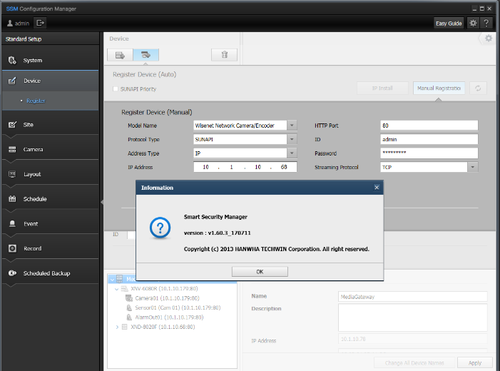This screenshot has height=371, width=500.
Task: Click the help question mark icon
Action: coord(486,23)
